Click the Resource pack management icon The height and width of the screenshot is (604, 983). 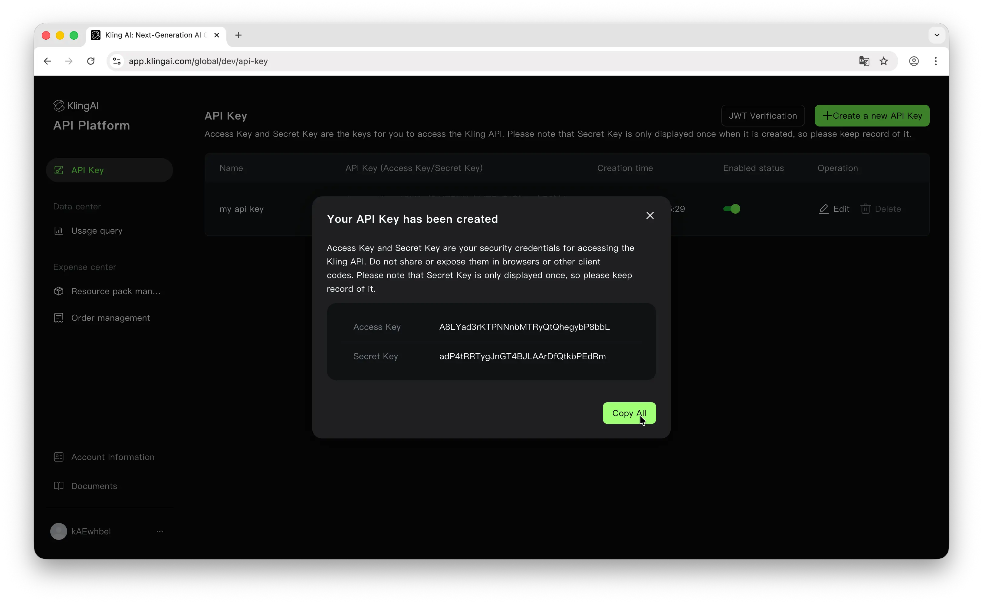click(x=59, y=291)
